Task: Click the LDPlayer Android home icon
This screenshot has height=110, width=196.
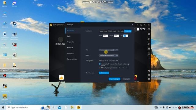Action: click(149, 75)
